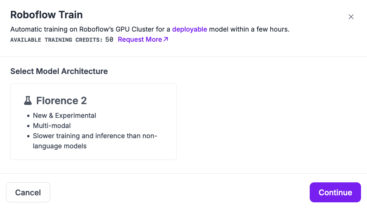Viewport: 367px width, 209px height.
Task: Click the Multi-modal bullet text
Action: click(52, 126)
